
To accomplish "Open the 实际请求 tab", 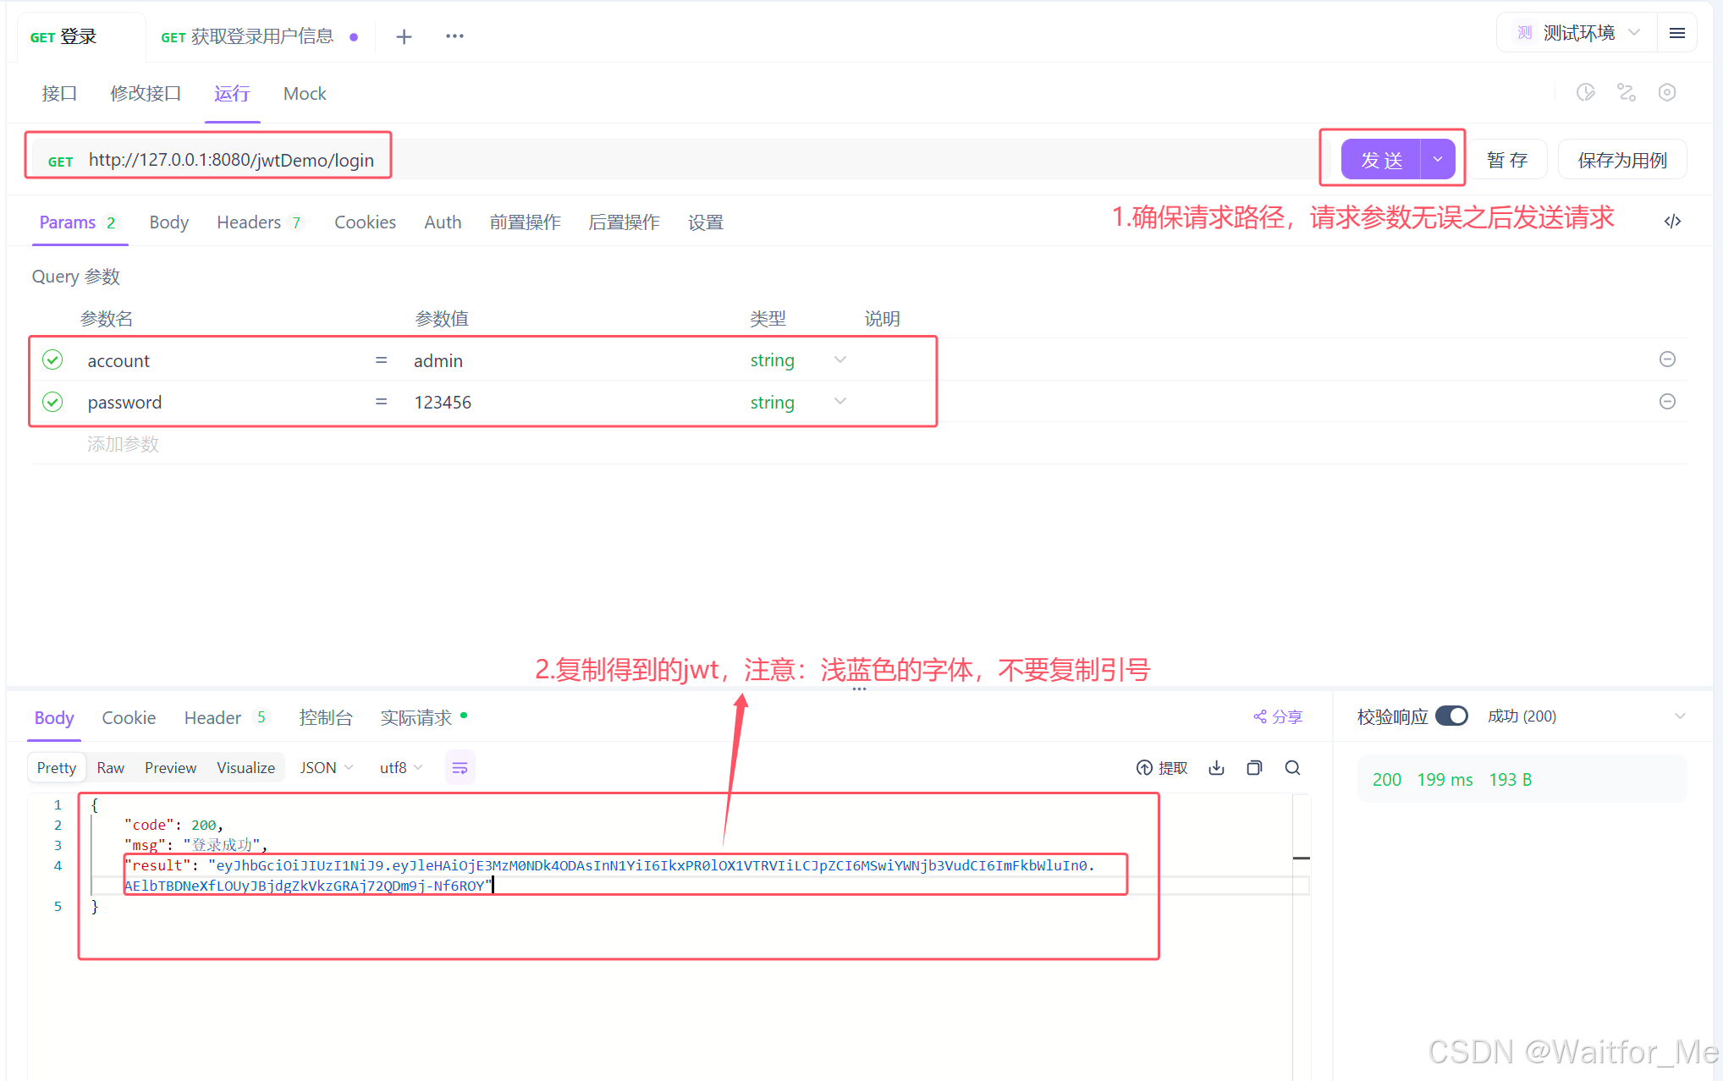I will pos(423,718).
